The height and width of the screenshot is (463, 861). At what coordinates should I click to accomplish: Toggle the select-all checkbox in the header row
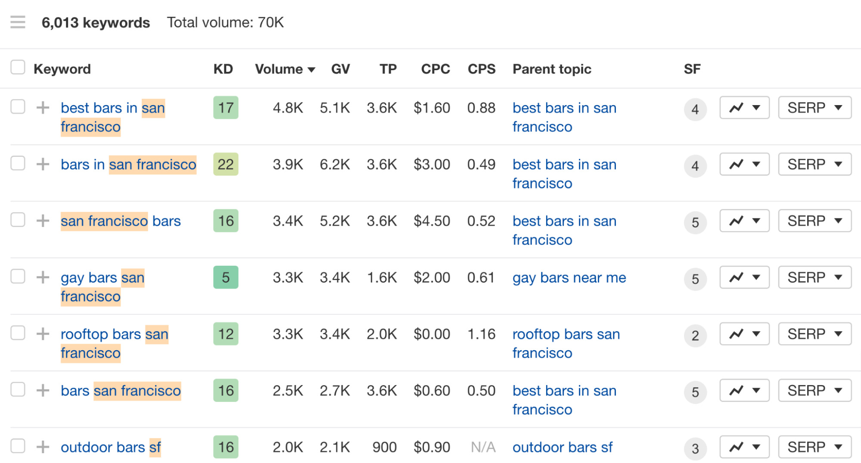(x=17, y=67)
